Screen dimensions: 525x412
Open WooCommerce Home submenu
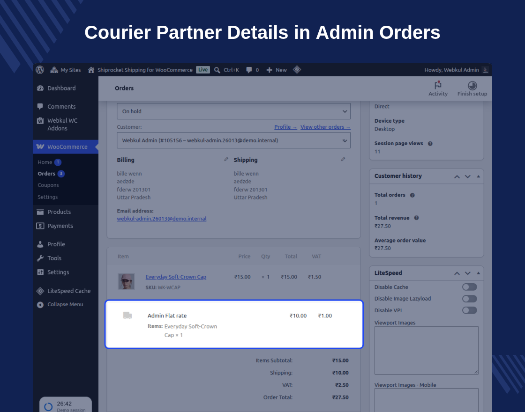(x=45, y=162)
